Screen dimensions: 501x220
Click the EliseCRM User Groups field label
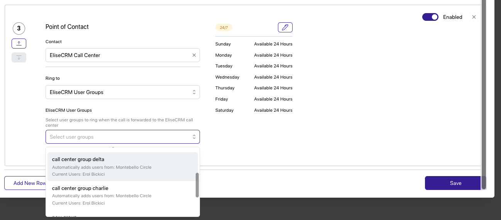tap(69, 110)
